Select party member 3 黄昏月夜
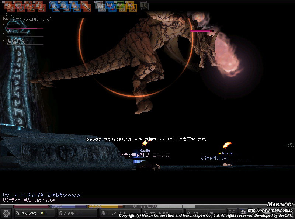The height and width of the screenshot is (219, 295). 16,42
